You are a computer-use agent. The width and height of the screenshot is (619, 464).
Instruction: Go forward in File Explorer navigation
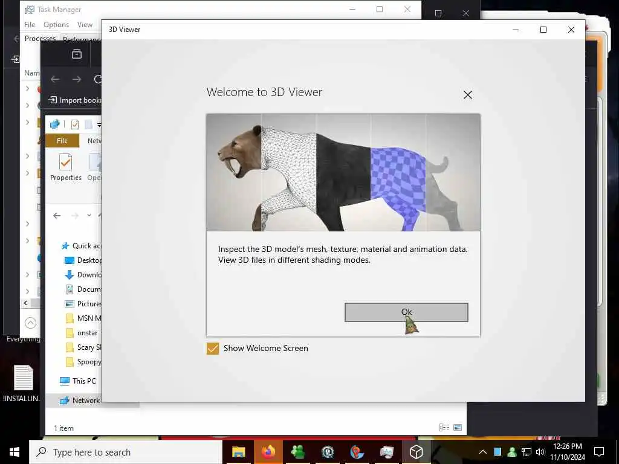pos(74,216)
